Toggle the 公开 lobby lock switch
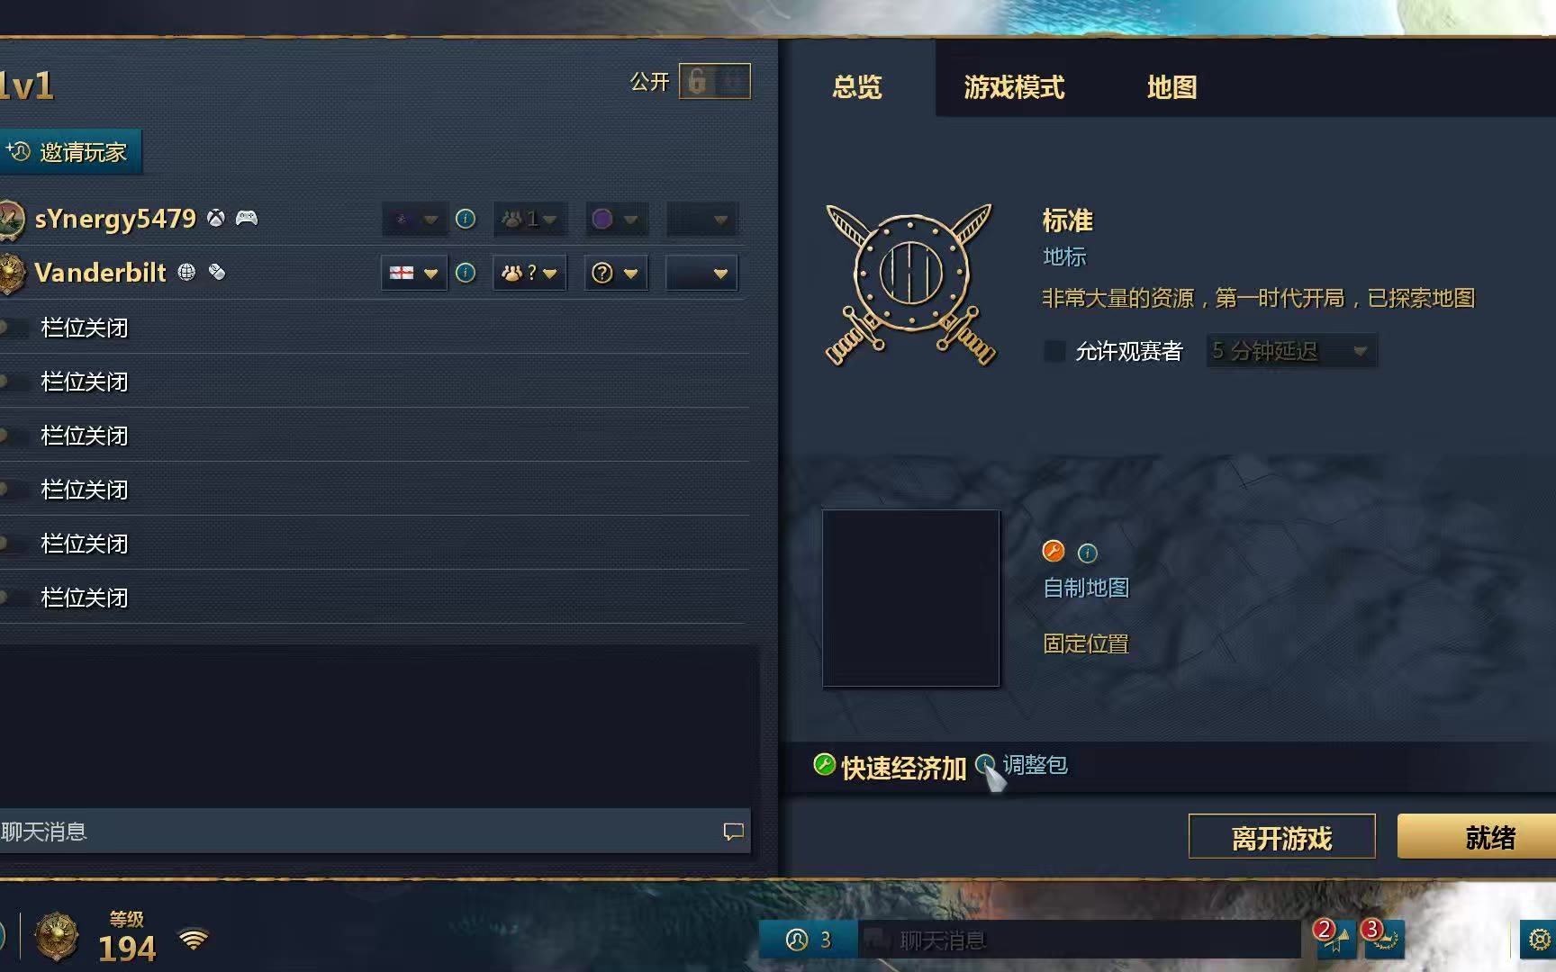1556x972 pixels. tap(714, 82)
